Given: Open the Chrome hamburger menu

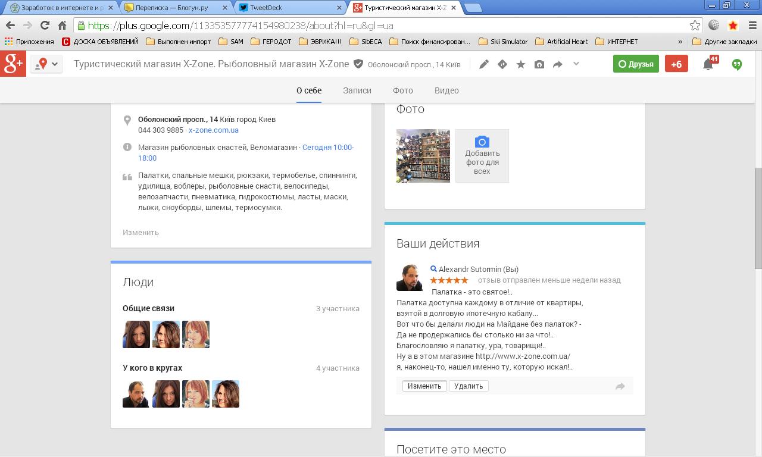Looking at the screenshot, I should (752, 25).
